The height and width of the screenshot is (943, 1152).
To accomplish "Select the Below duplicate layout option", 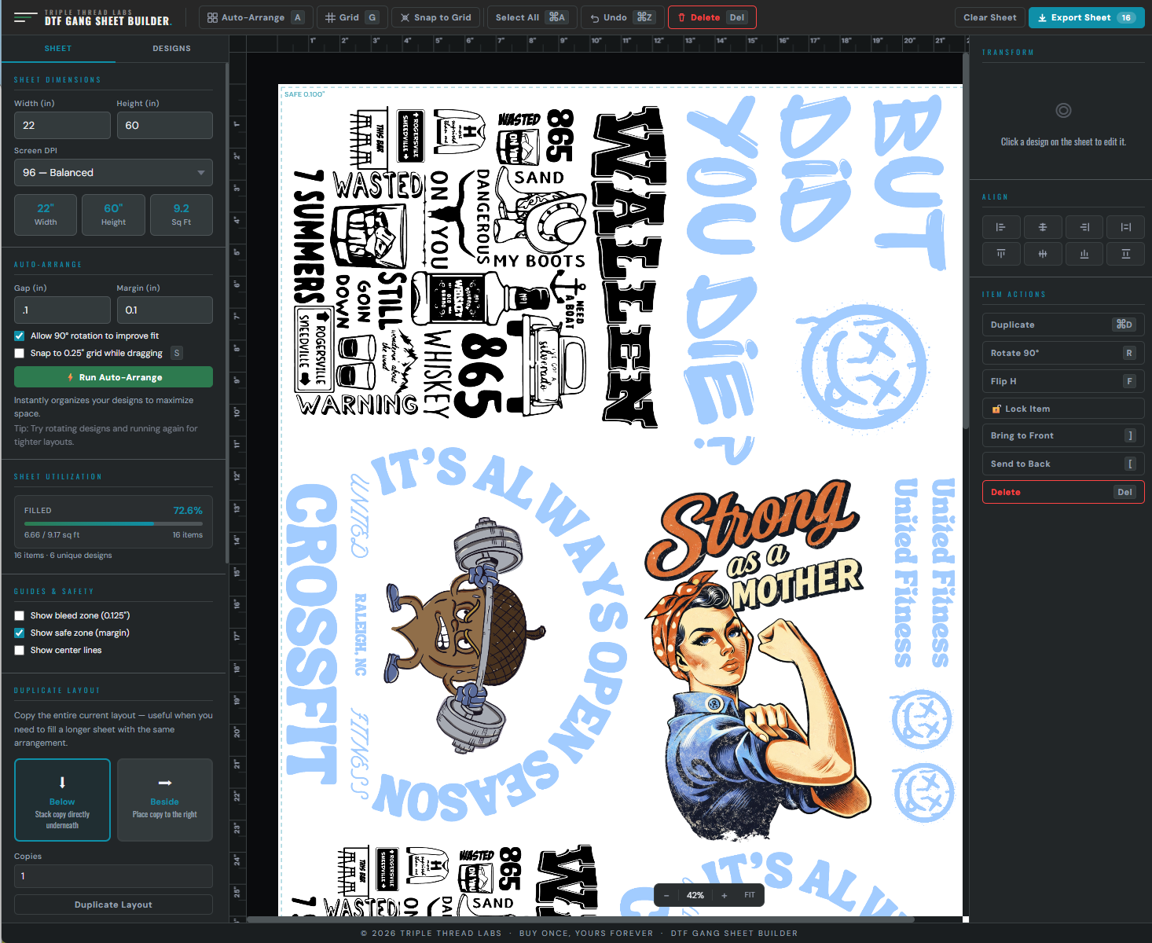I will (62, 800).
